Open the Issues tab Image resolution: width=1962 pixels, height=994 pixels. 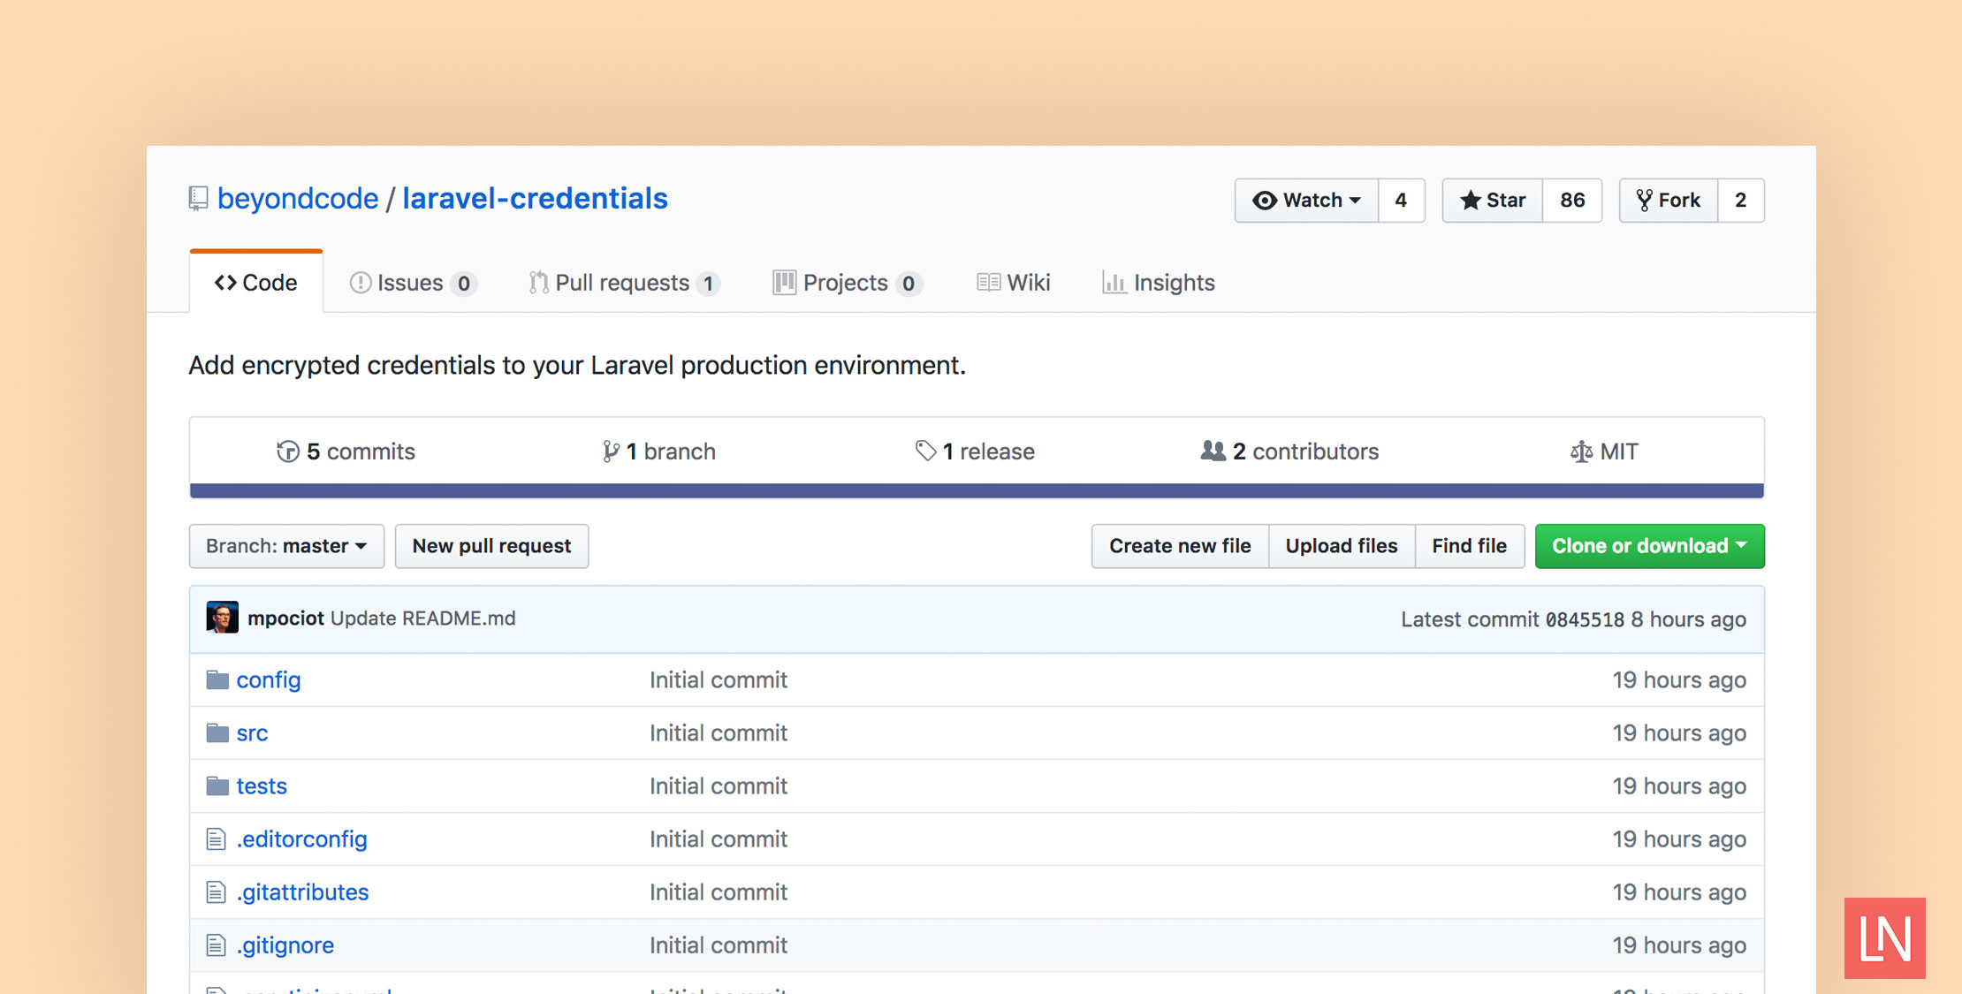click(x=414, y=283)
